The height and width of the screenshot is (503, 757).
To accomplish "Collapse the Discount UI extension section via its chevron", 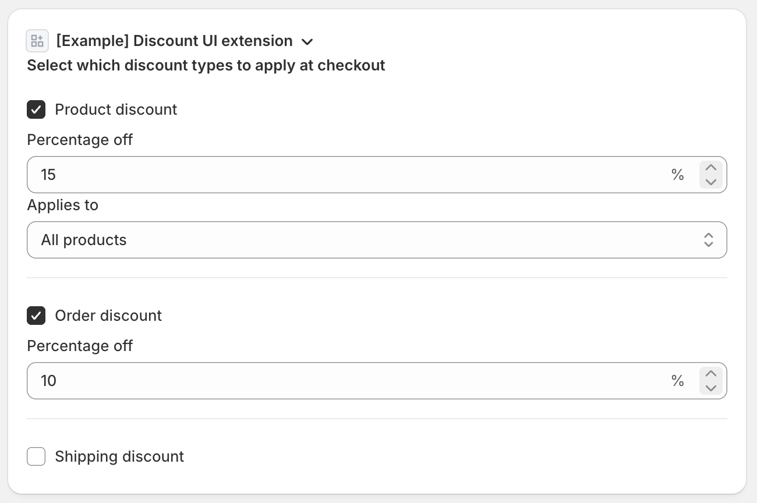I will (x=307, y=41).
